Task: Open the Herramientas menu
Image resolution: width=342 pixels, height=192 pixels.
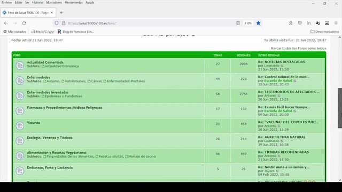Action: click(74, 3)
